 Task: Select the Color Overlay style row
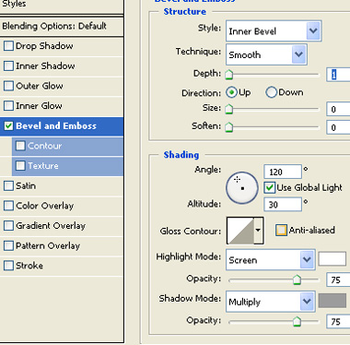pyautogui.click(x=62, y=206)
